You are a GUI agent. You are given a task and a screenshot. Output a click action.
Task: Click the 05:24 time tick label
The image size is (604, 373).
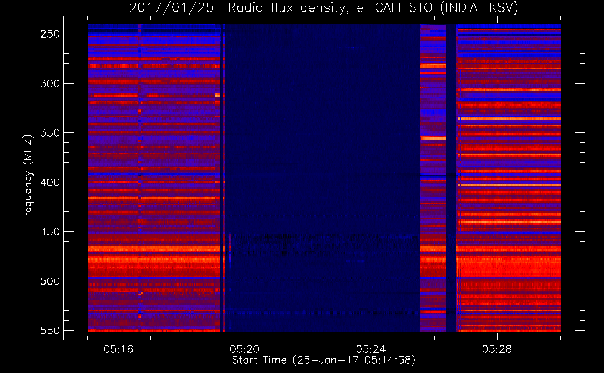pyautogui.click(x=371, y=350)
